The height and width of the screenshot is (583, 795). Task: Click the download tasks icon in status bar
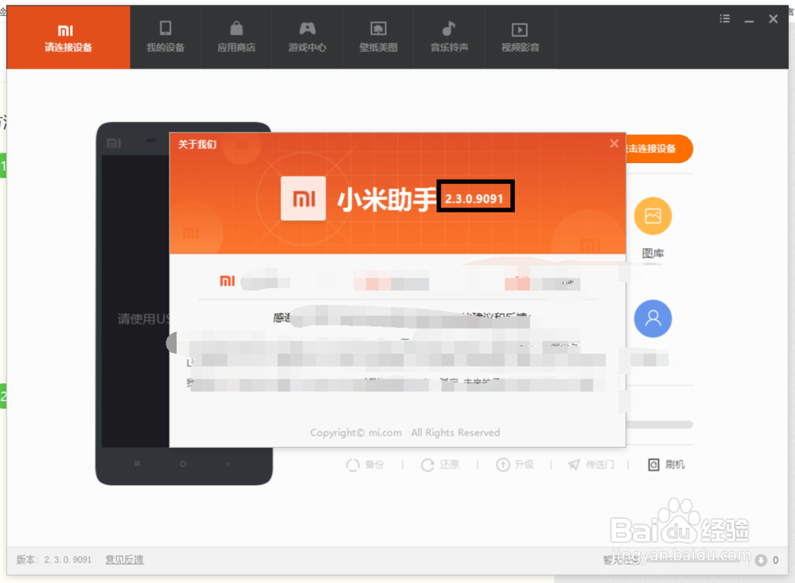tap(761, 560)
